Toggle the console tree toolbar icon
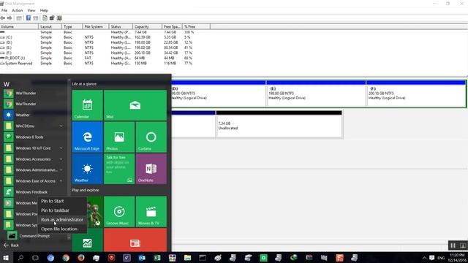 (x=19, y=18)
